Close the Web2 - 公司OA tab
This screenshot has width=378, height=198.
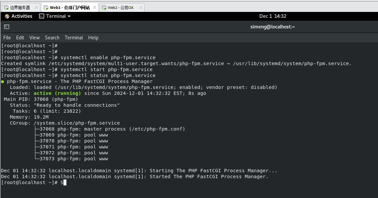tap(140, 8)
